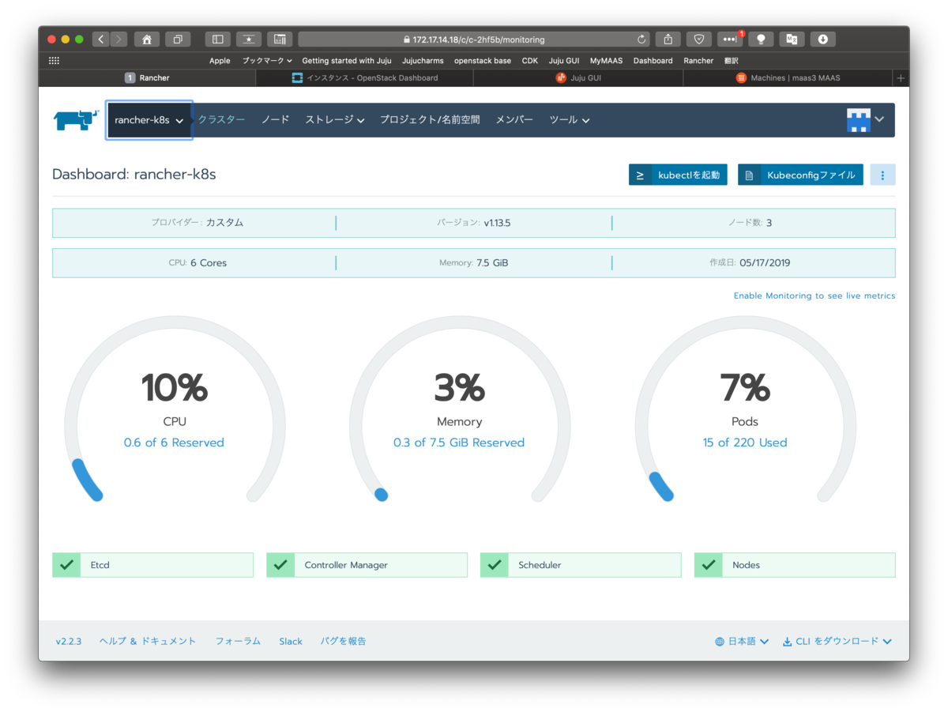Open プロジェクト/名前空間 nav item

pos(430,120)
